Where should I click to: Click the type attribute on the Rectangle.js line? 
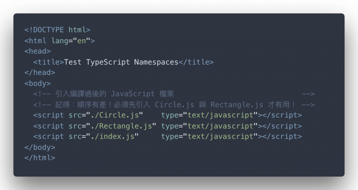tap(209, 126)
